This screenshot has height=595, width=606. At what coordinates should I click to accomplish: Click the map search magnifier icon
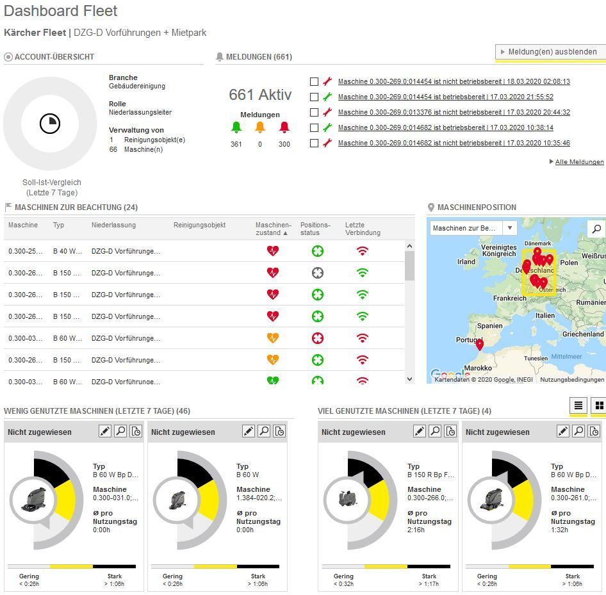click(596, 229)
